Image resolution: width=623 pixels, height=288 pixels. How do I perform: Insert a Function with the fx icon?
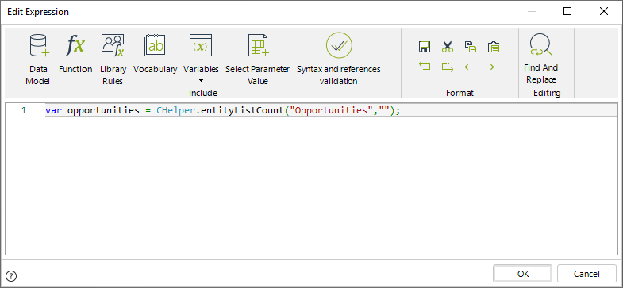[x=75, y=54]
